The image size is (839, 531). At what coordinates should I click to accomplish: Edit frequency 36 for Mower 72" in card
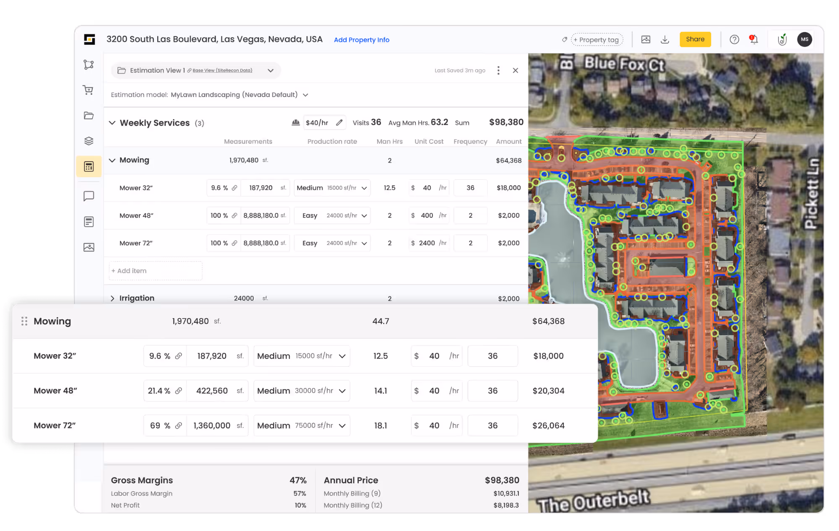click(x=492, y=425)
